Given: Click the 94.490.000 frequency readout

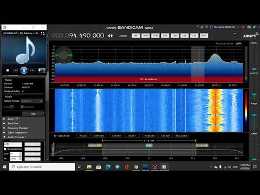Looking at the screenshot, I should (78, 36).
